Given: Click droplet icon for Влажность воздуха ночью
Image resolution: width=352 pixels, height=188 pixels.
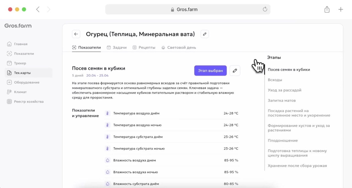Looking at the screenshot, I should coord(108,172).
